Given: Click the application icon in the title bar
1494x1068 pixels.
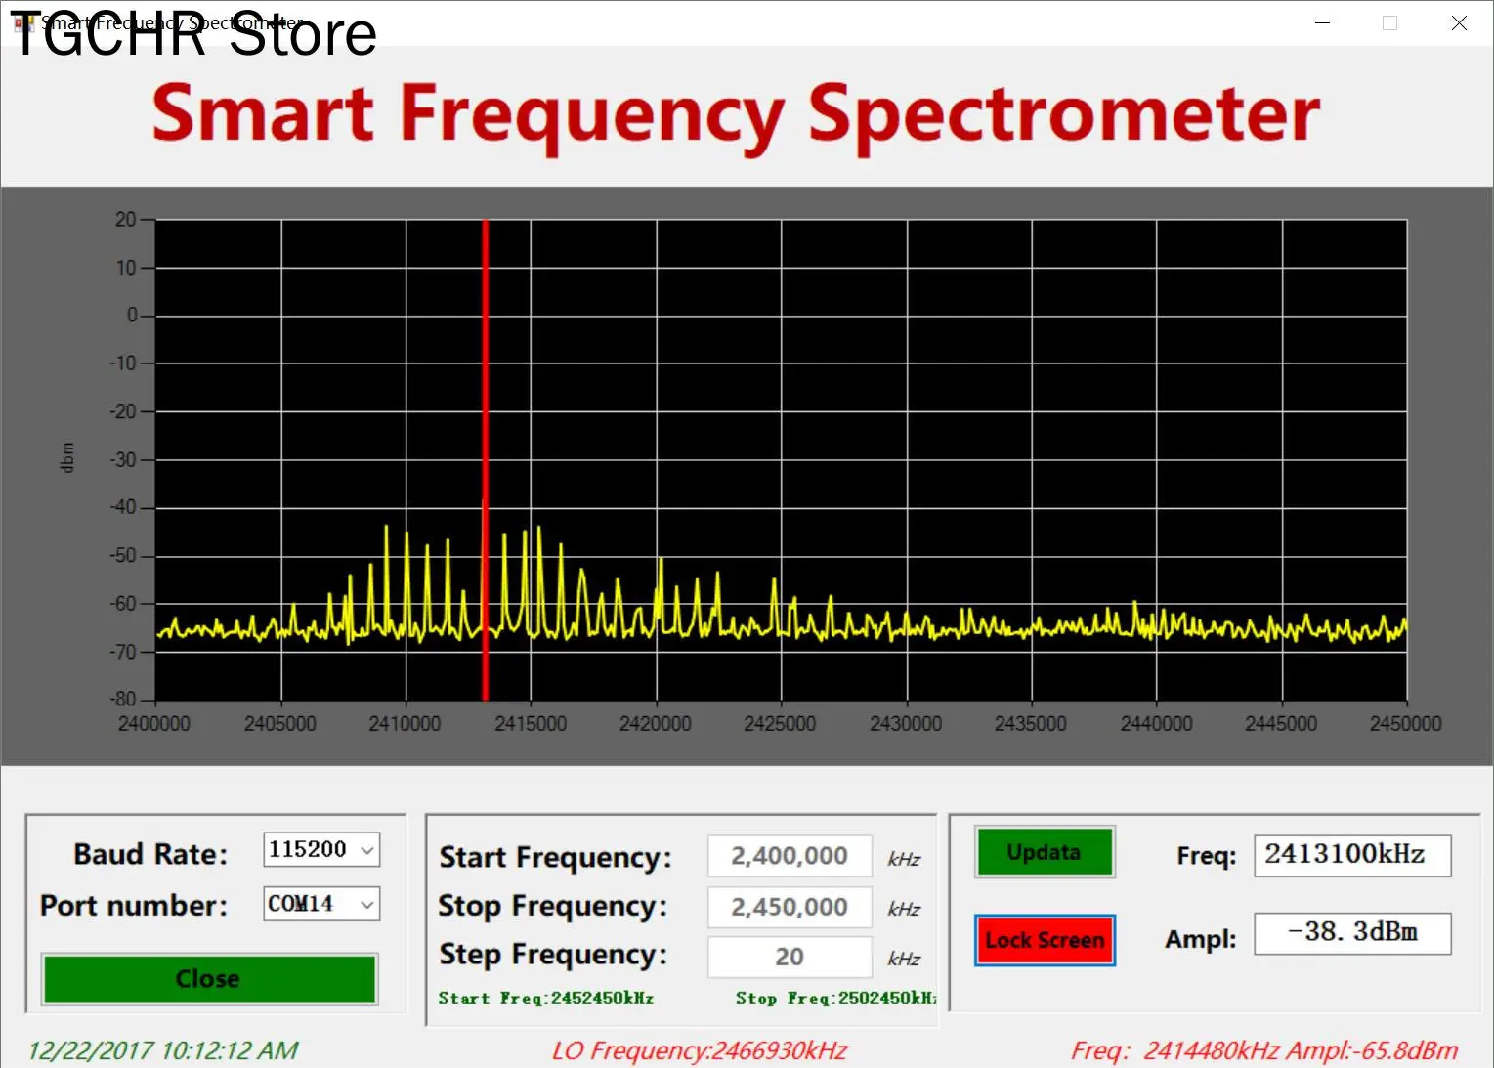Looking at the screenshot, I should (x=23, y=22).
